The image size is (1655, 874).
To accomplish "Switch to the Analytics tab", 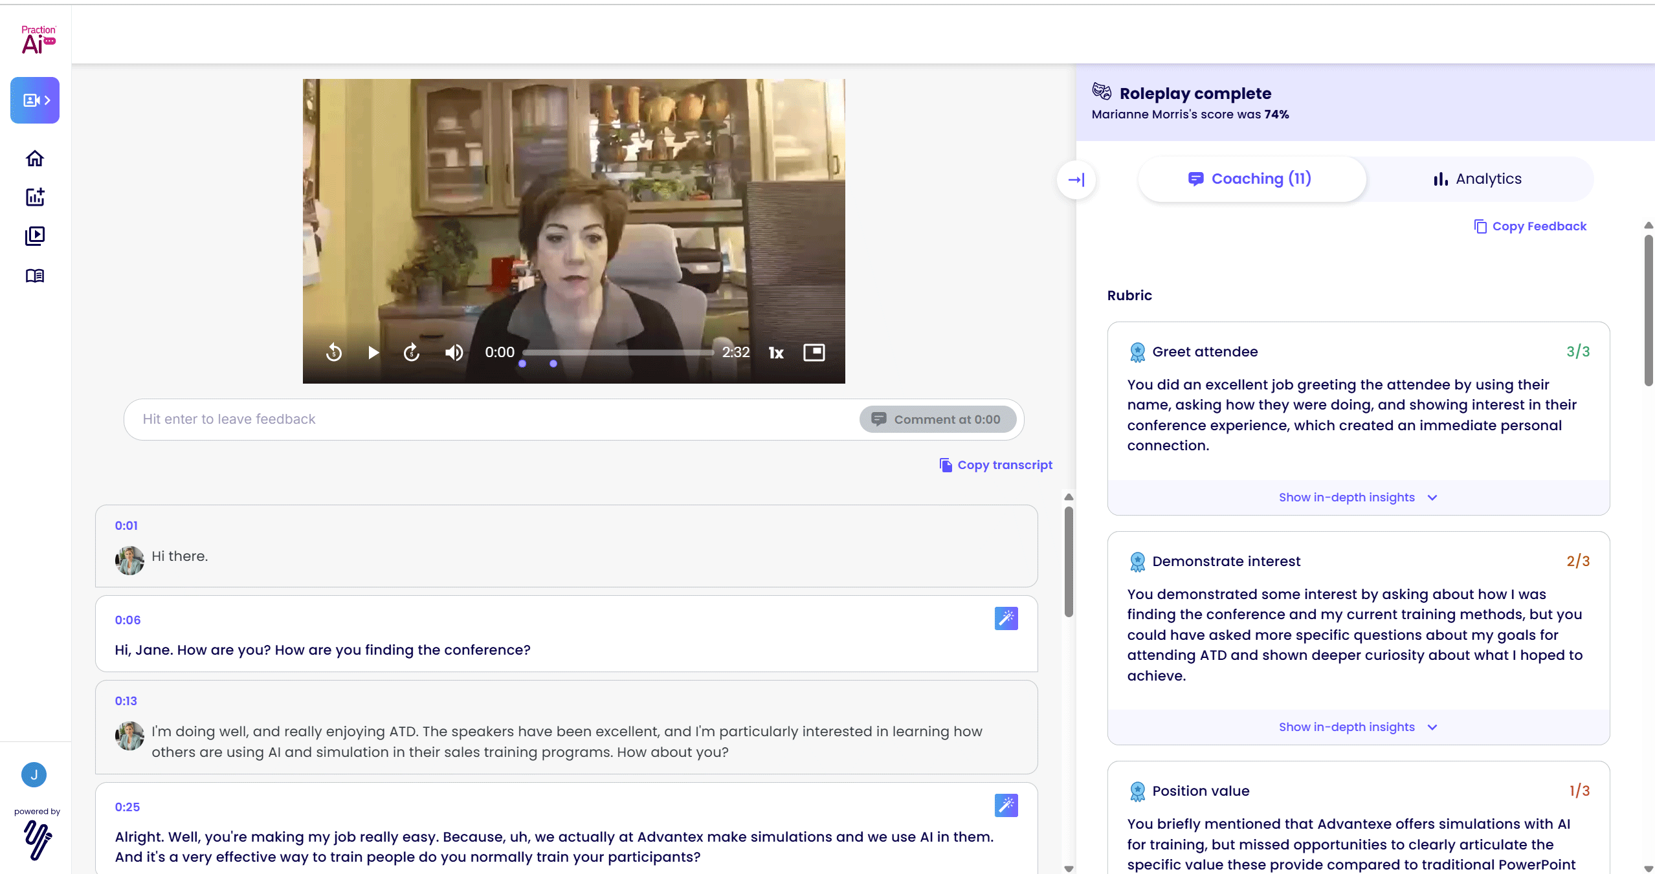I will (x=1479, y=179).
